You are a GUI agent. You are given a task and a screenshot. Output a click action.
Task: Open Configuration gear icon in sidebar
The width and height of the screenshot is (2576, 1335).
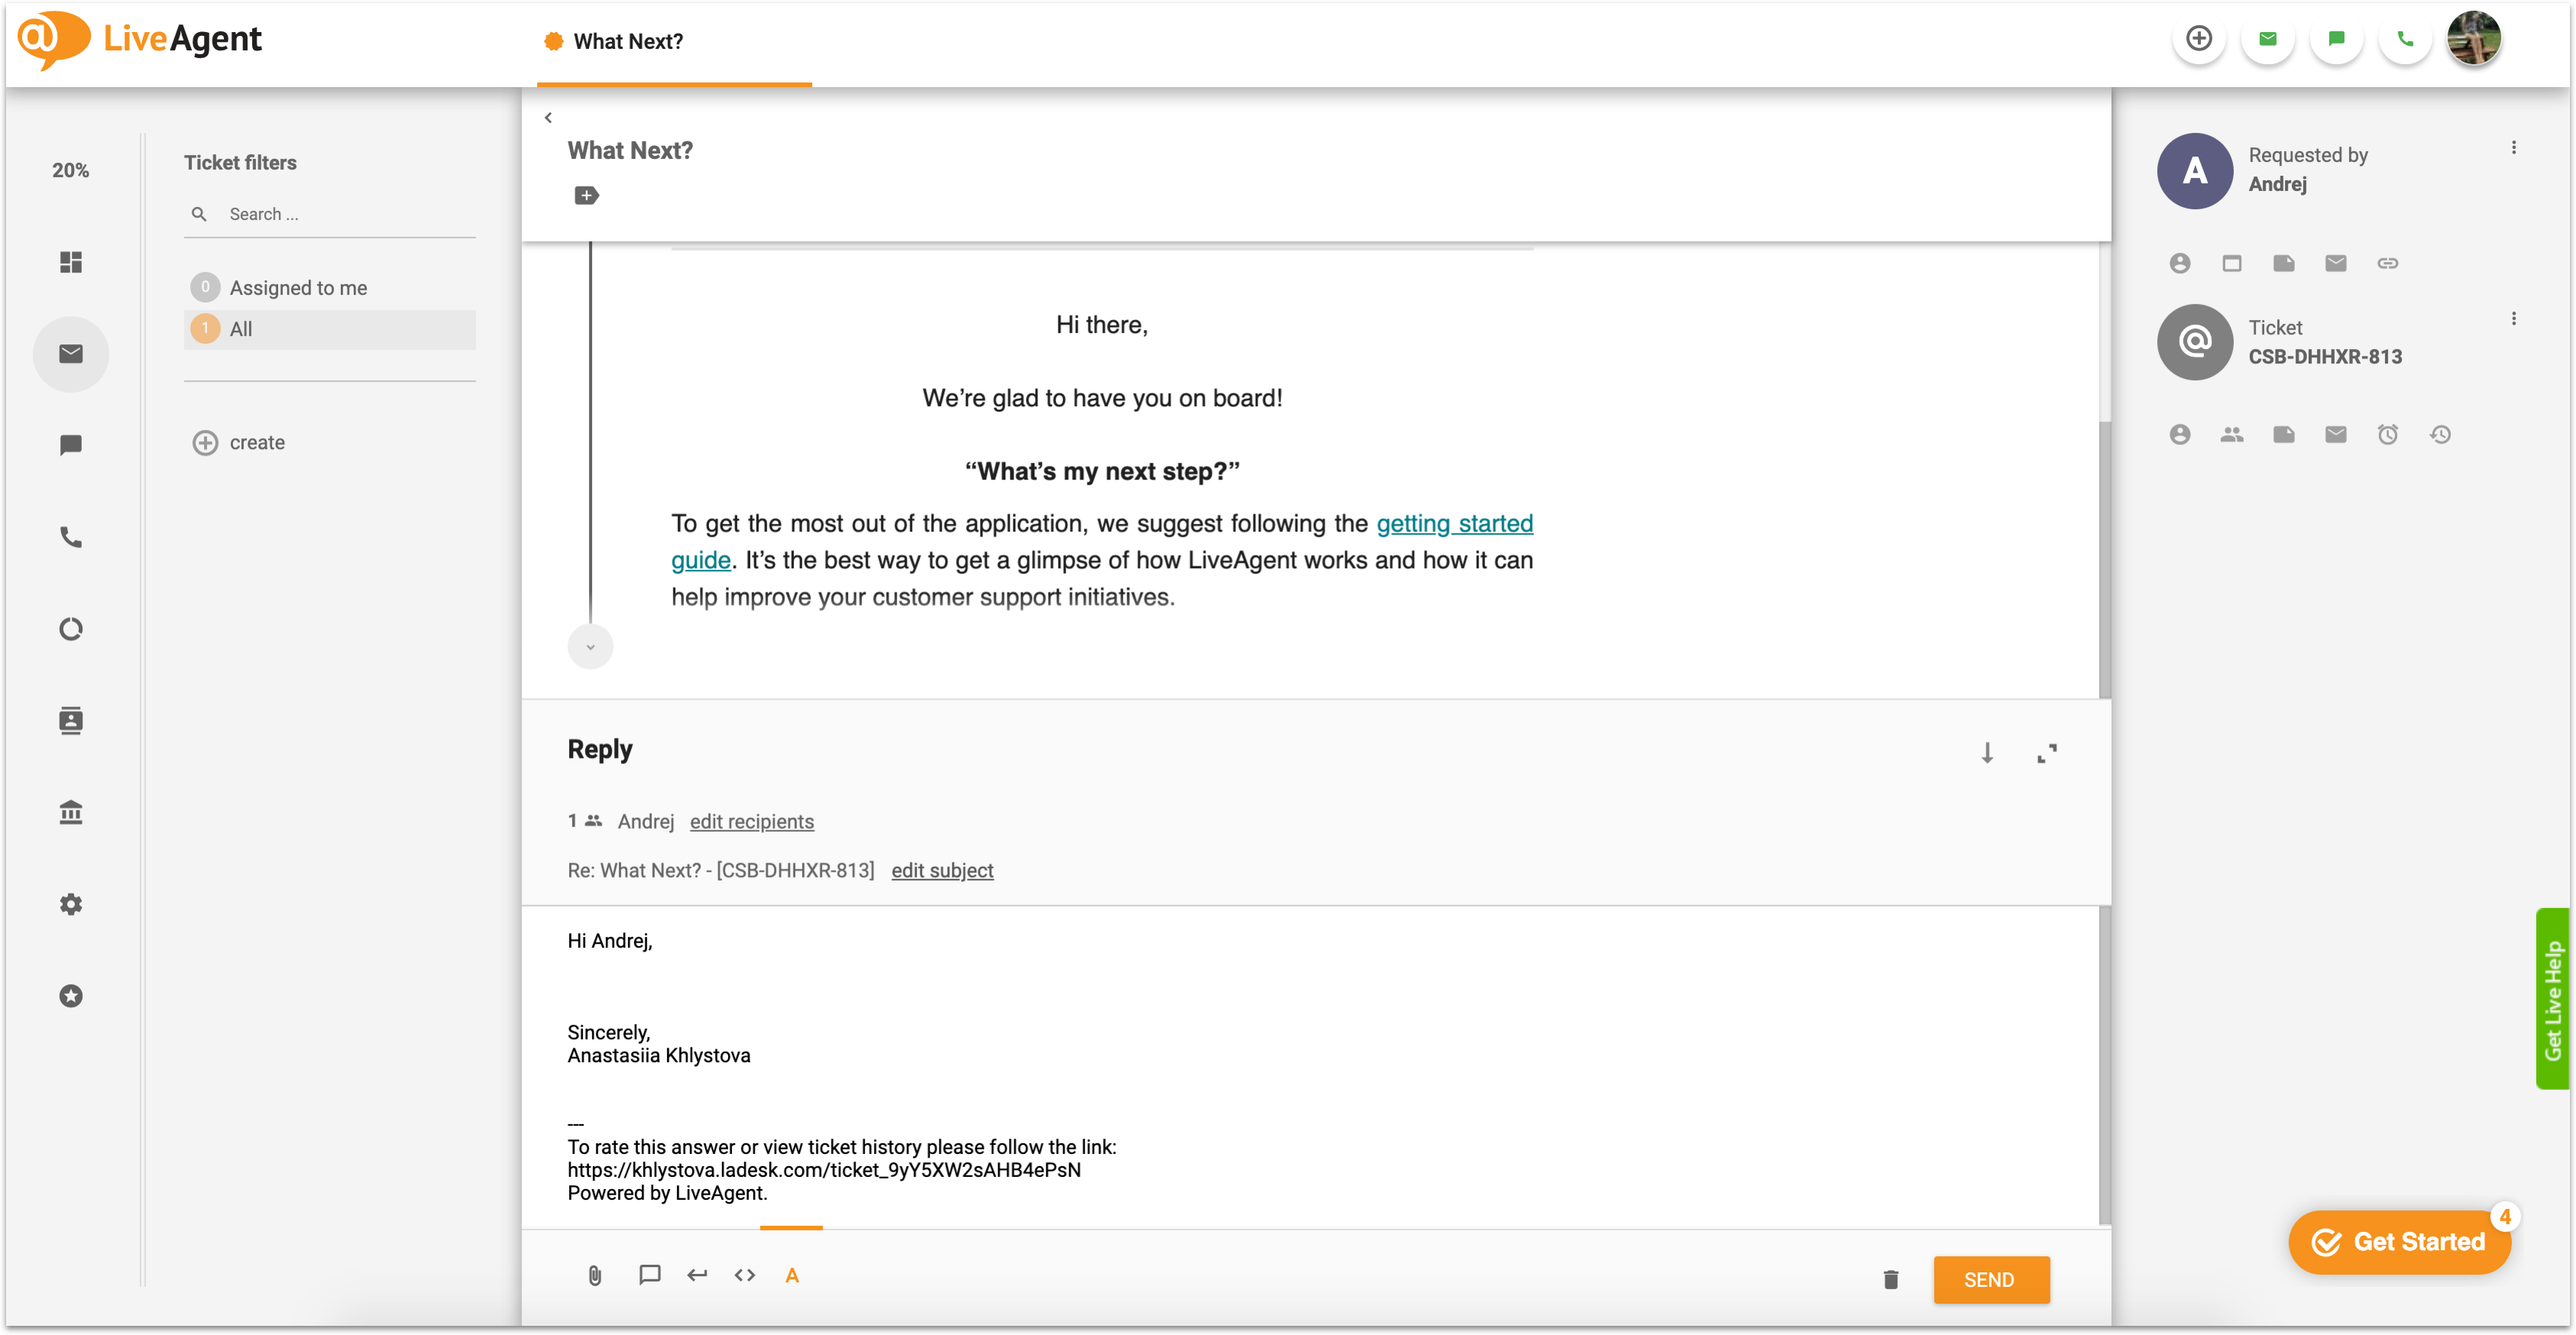(71, 904)
